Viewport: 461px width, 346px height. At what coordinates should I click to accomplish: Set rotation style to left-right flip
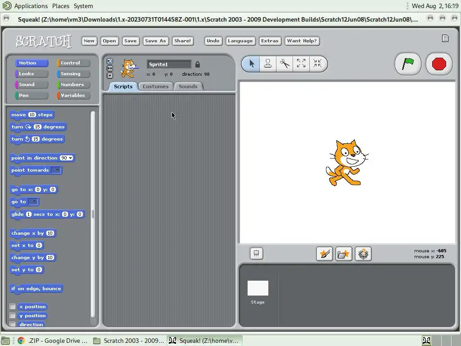click(110, 68)
